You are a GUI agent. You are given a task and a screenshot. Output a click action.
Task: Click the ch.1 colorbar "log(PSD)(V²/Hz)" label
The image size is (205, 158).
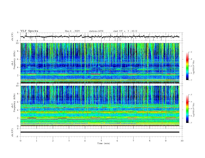[194, 67]
